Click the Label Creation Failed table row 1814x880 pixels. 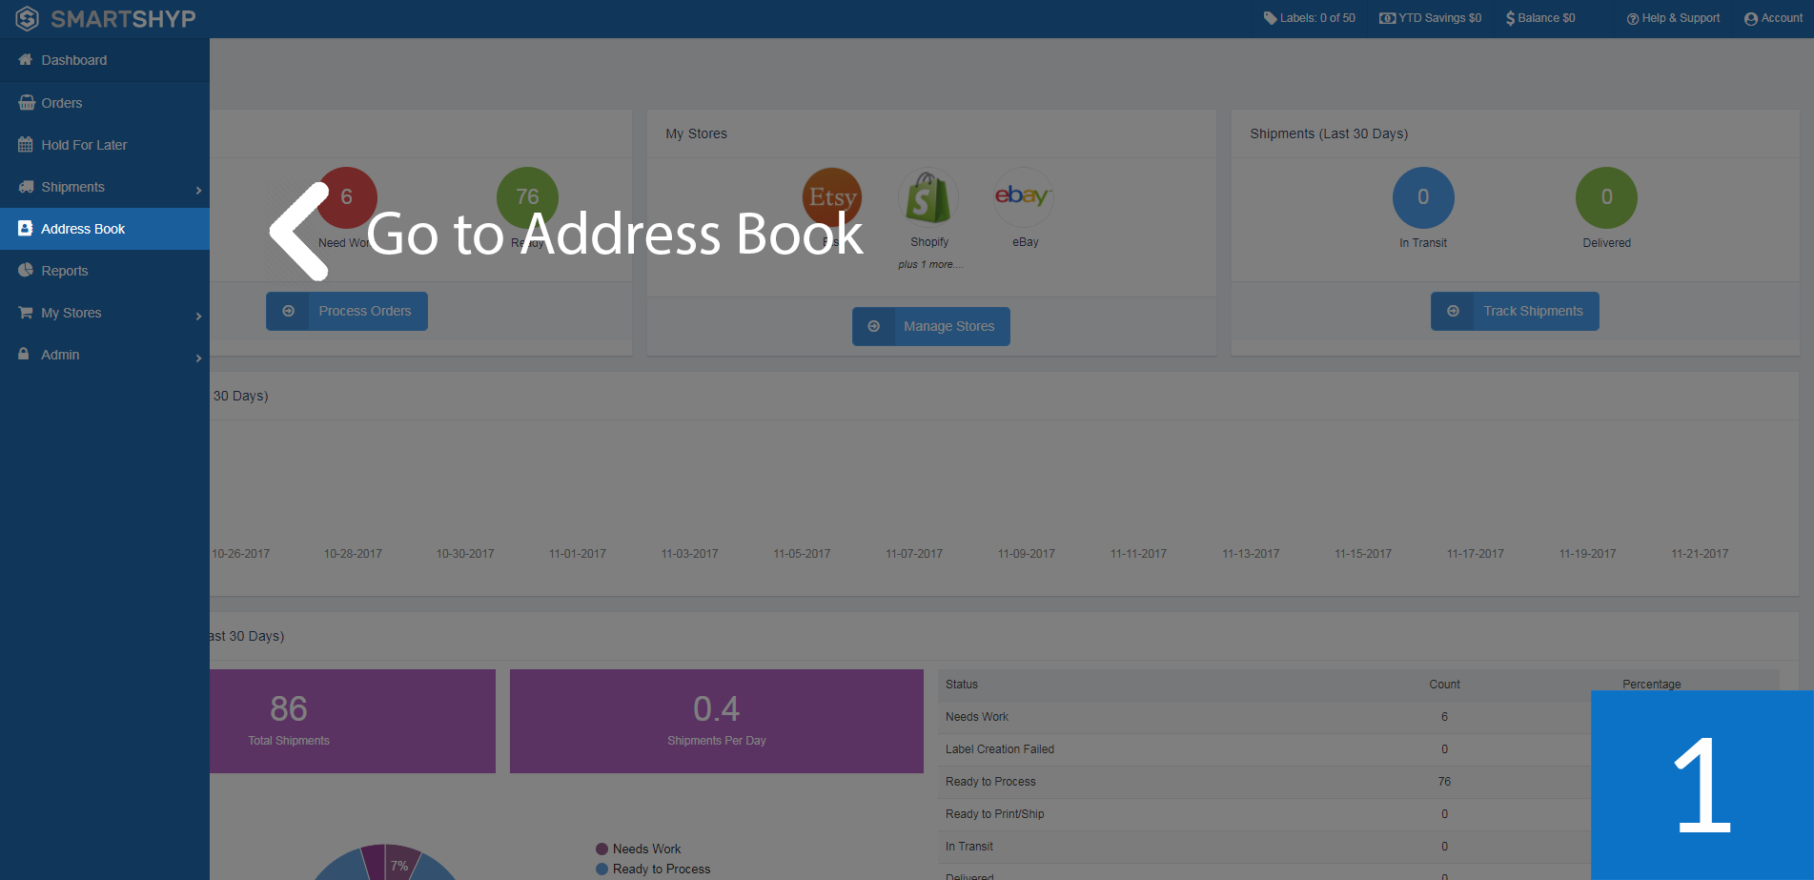click(x=1264, y=749)
